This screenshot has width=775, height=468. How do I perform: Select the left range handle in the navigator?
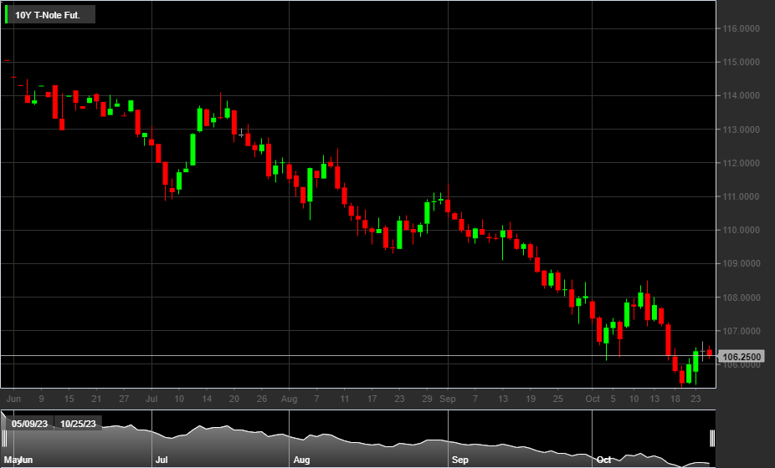click(x=4, y=438)
